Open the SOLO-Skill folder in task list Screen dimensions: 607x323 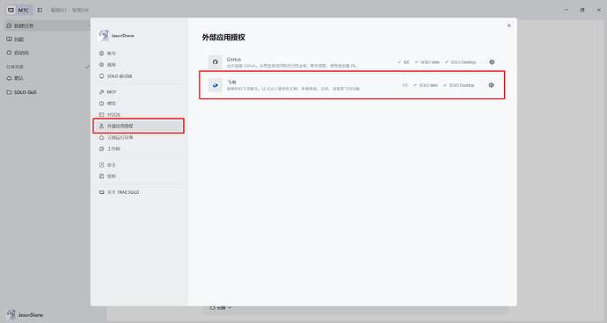pyautogui.click(x=22, y=92)
